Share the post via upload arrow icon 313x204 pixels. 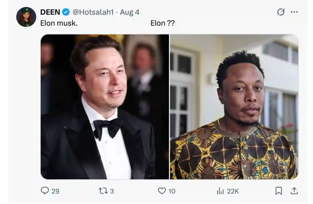(x=294, y=191)
